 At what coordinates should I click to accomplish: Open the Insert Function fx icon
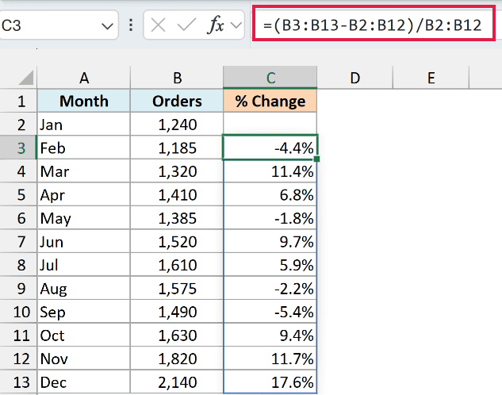[x=216, y=25]
